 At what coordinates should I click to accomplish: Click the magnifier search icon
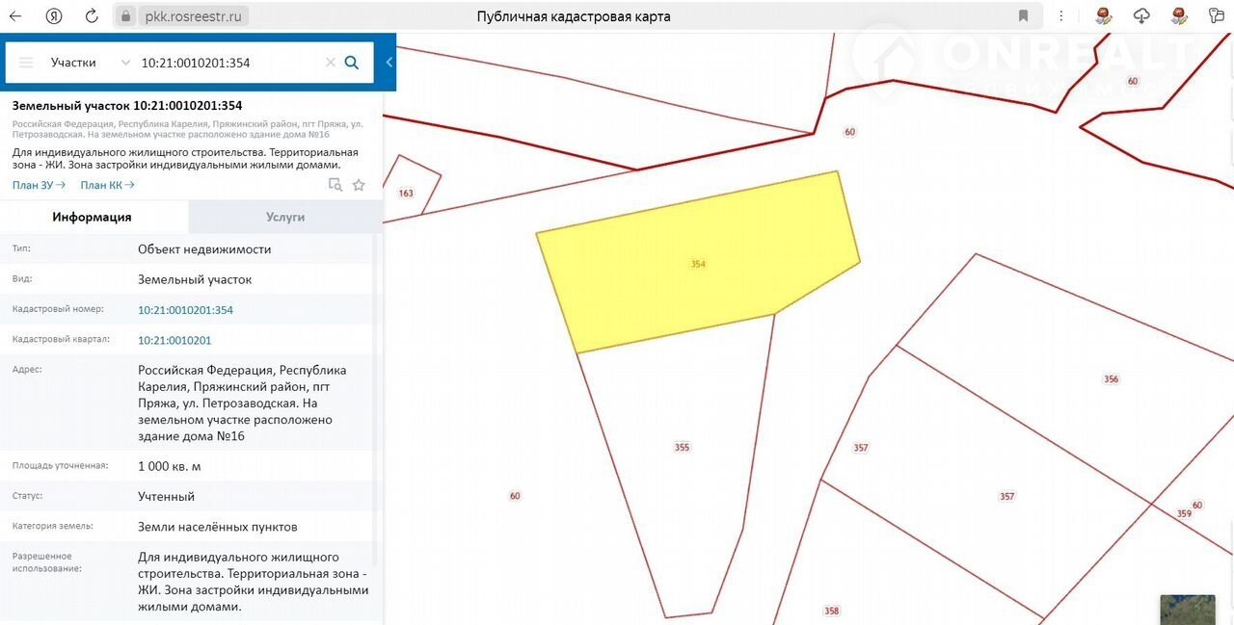point(352,63)
